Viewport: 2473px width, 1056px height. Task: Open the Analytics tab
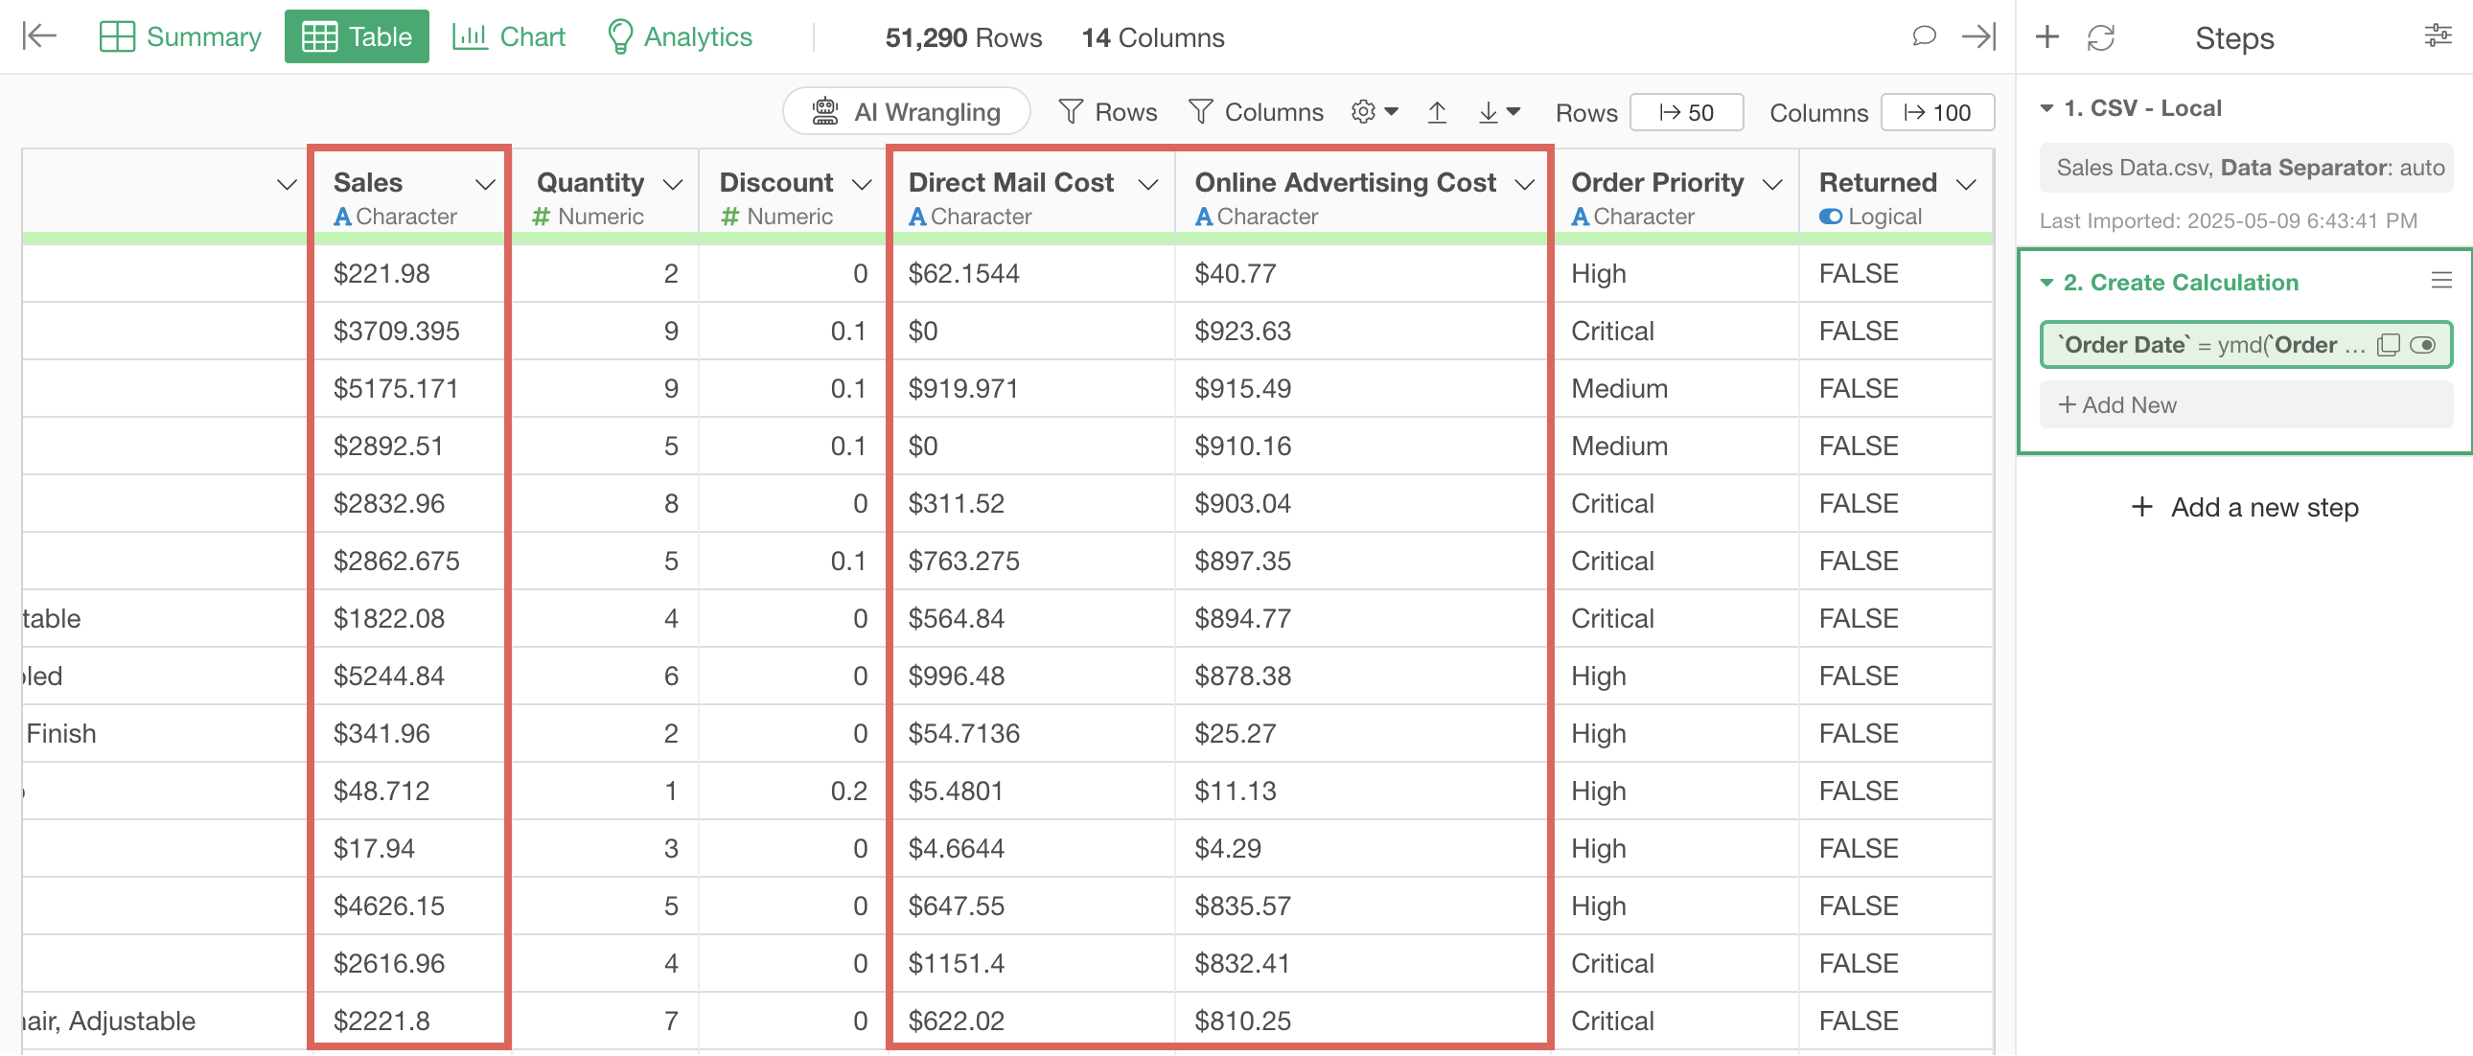[x=680, y=36]
